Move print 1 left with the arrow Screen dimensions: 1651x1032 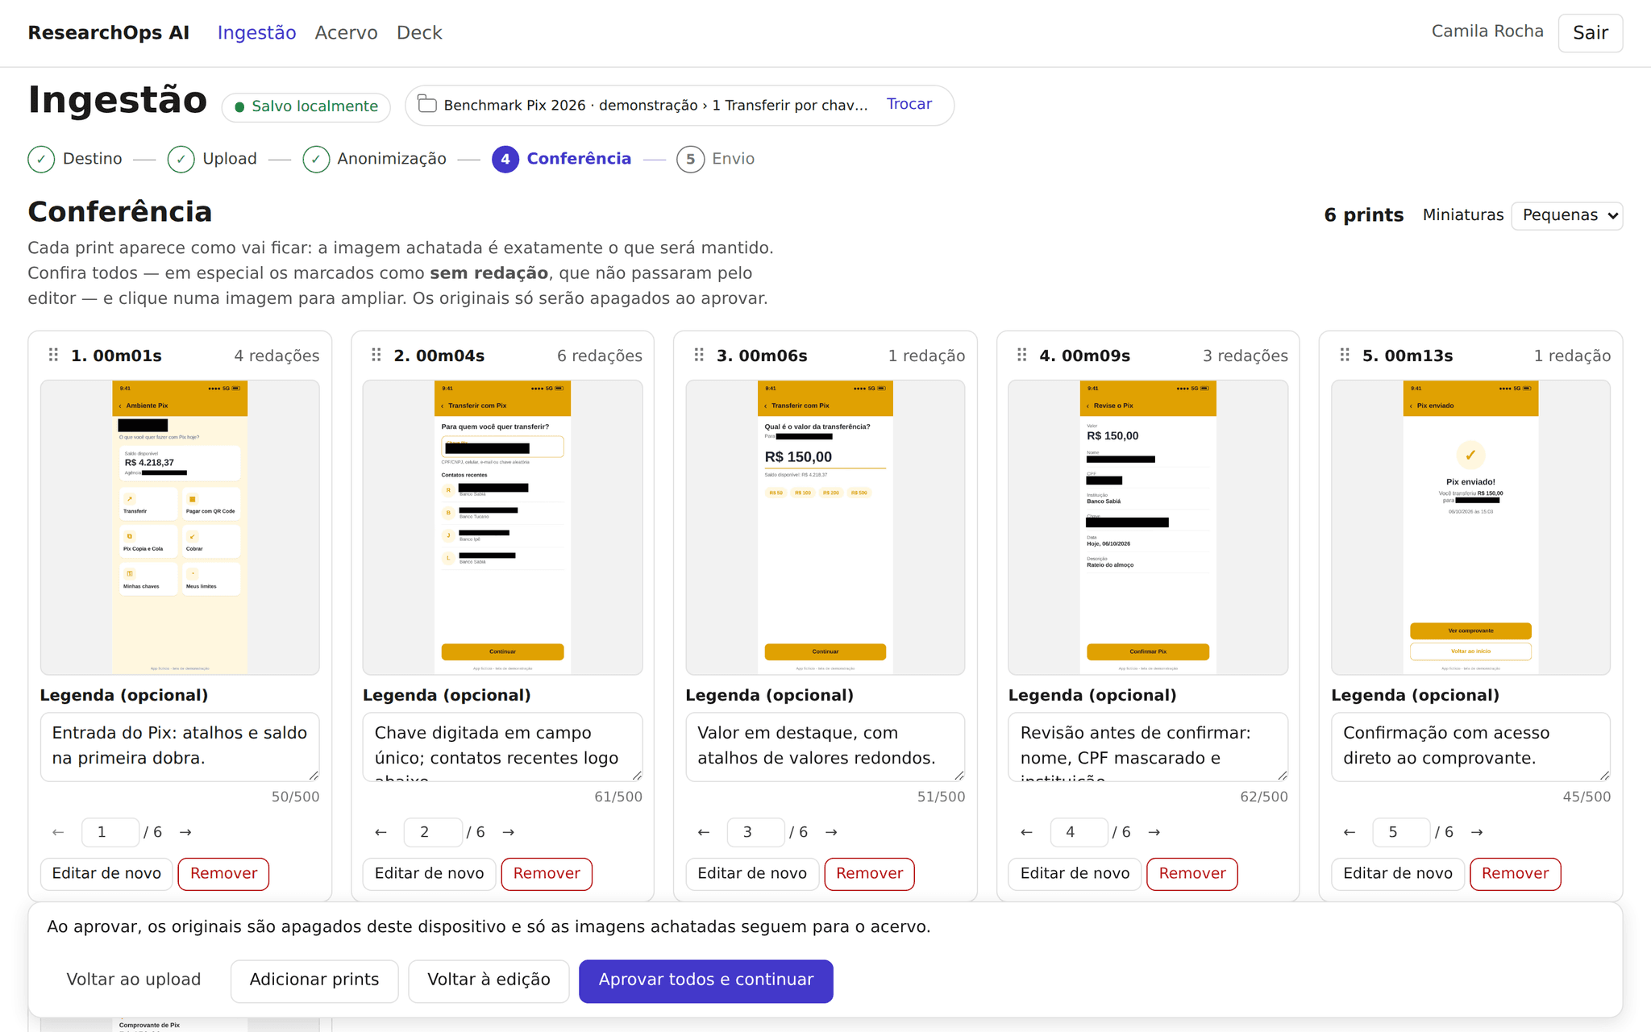click(x=58, y=832)
